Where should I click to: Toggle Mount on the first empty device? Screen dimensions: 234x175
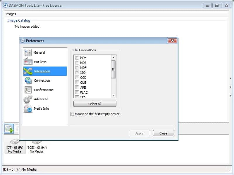click(73, 114)
